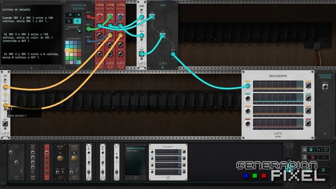The width and height of the screenshot is (336, 189).
Task: Pick the terminal screen module from tray
Action: (x=135, y=162)
